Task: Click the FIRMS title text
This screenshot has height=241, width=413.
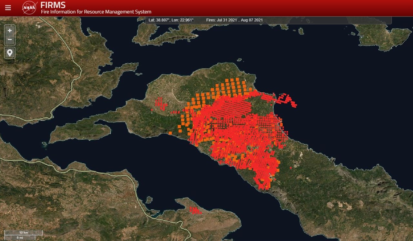Action: (53, 5)
